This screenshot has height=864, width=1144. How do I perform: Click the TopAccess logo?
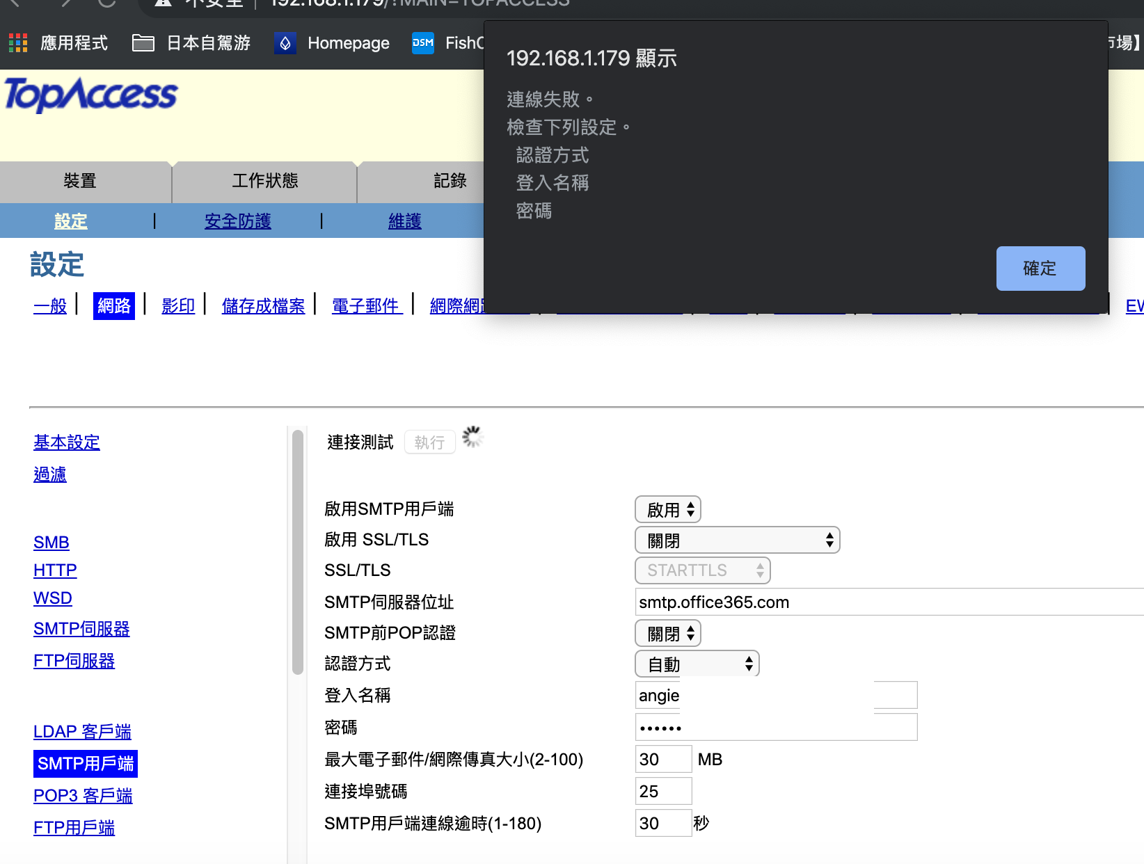[x=91, y=95]
